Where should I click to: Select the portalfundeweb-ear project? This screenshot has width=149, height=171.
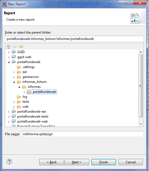(32, 112)
